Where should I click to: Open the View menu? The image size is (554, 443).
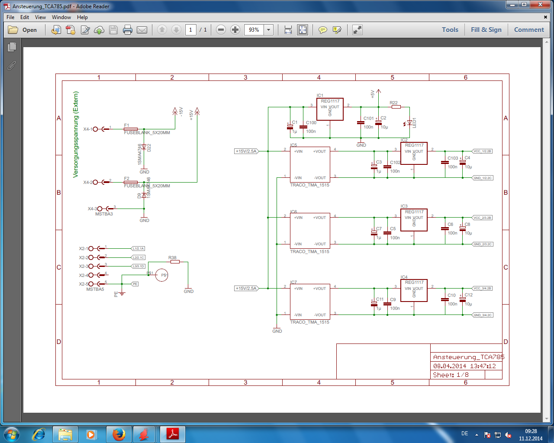point(40,17)
